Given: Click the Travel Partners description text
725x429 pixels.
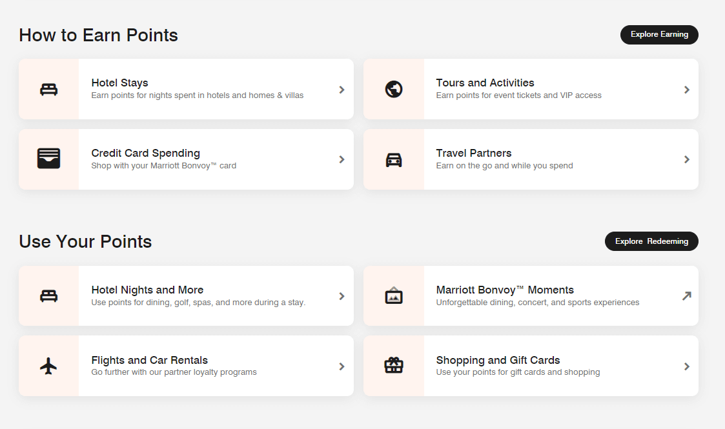Looking at the screenshot, I should coord(504,165).
